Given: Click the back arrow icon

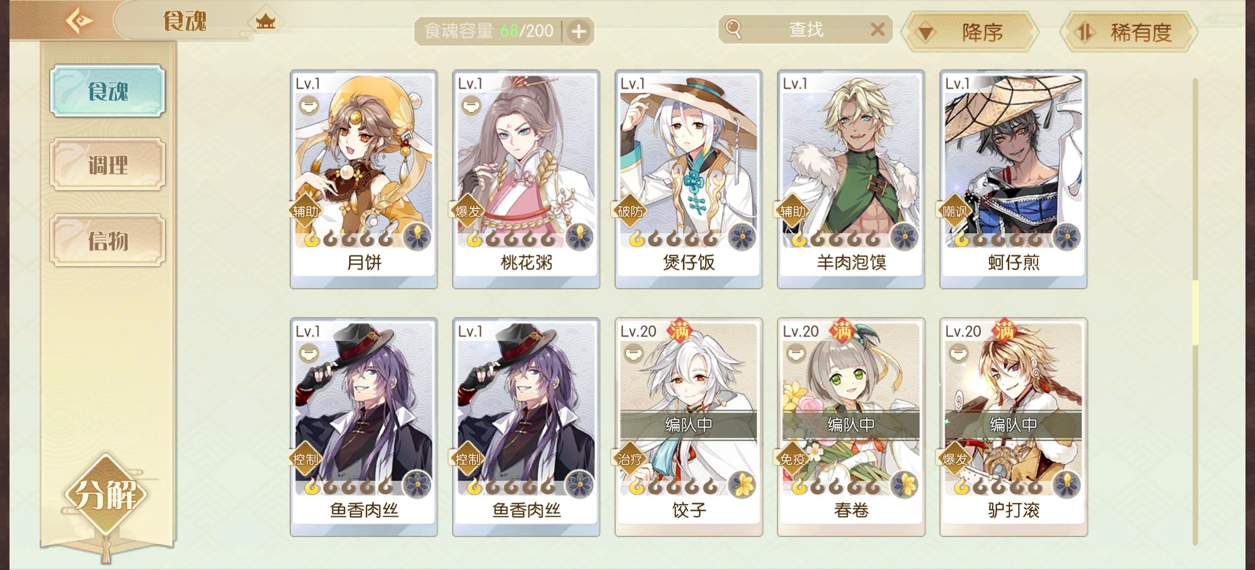Looking at the screenshot, I should point(79,21).
